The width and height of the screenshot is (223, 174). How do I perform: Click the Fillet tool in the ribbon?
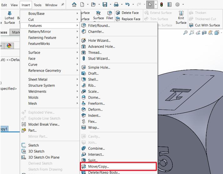tap(109, 15)
